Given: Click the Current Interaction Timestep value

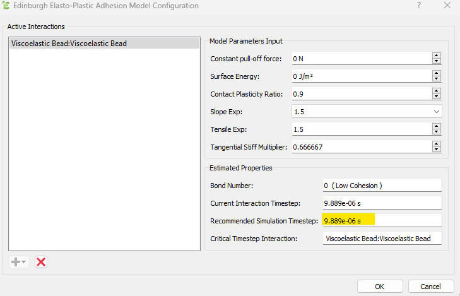Looking at the screenshot, I should [382, 203].
